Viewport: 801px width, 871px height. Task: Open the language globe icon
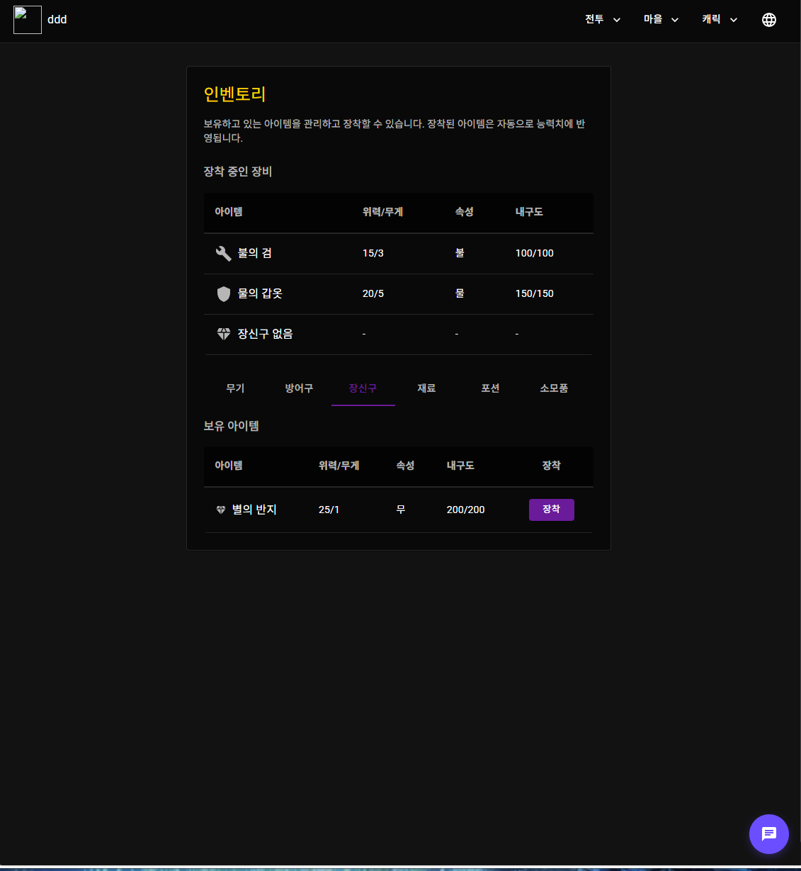(769, 20)
